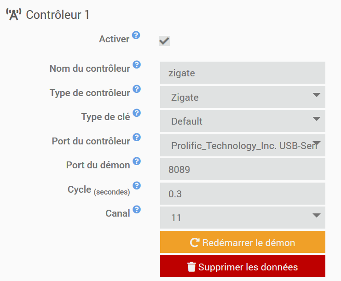341x281 pixels.
Task: Click the Contrôleur 1 heading
Action: (58, 15)
